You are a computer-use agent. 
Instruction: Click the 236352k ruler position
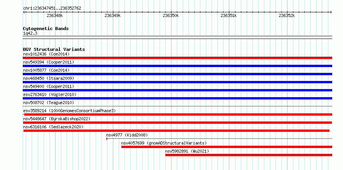[x=287, y=15]
